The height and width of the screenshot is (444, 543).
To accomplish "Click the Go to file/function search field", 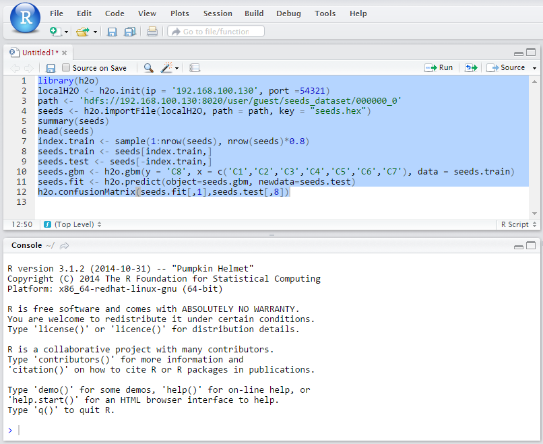I will coord(216,31).
